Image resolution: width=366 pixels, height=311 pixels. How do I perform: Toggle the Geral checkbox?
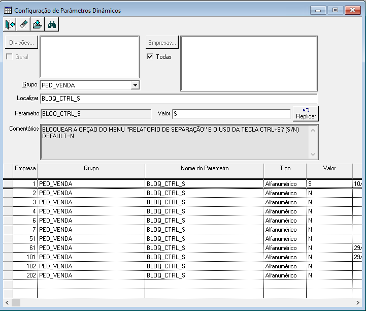[x=9, y=56]
